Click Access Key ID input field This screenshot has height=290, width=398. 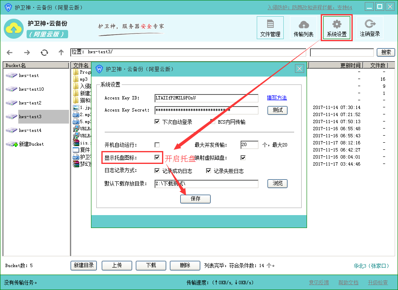pyautogui.click(x=206, y=98)
